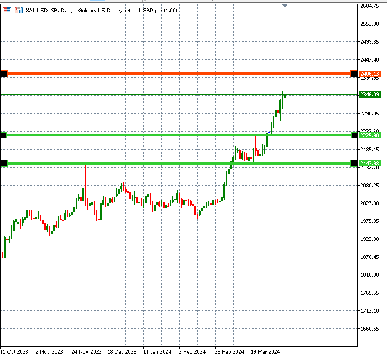387x357 pixels.
Task: Click the XAUUSD_SB Daily chart title text
Action: coord(102,10)
